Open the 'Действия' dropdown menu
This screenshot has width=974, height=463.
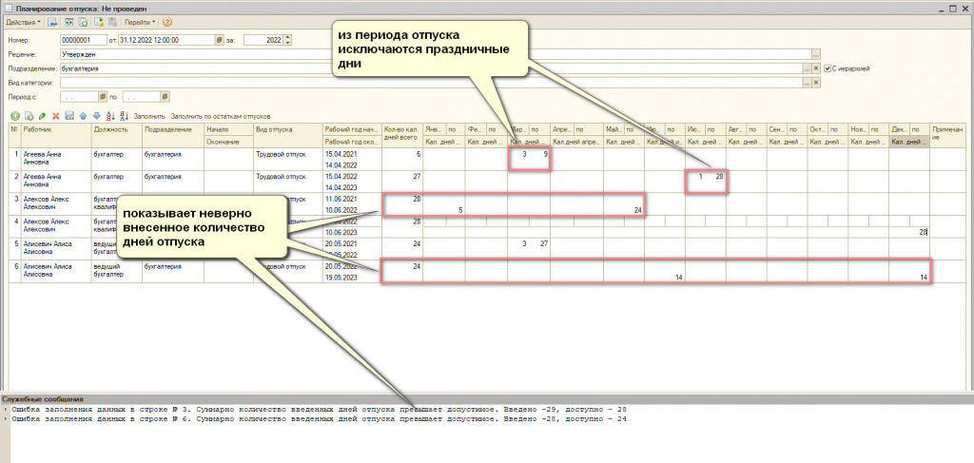tap(25, 21)
